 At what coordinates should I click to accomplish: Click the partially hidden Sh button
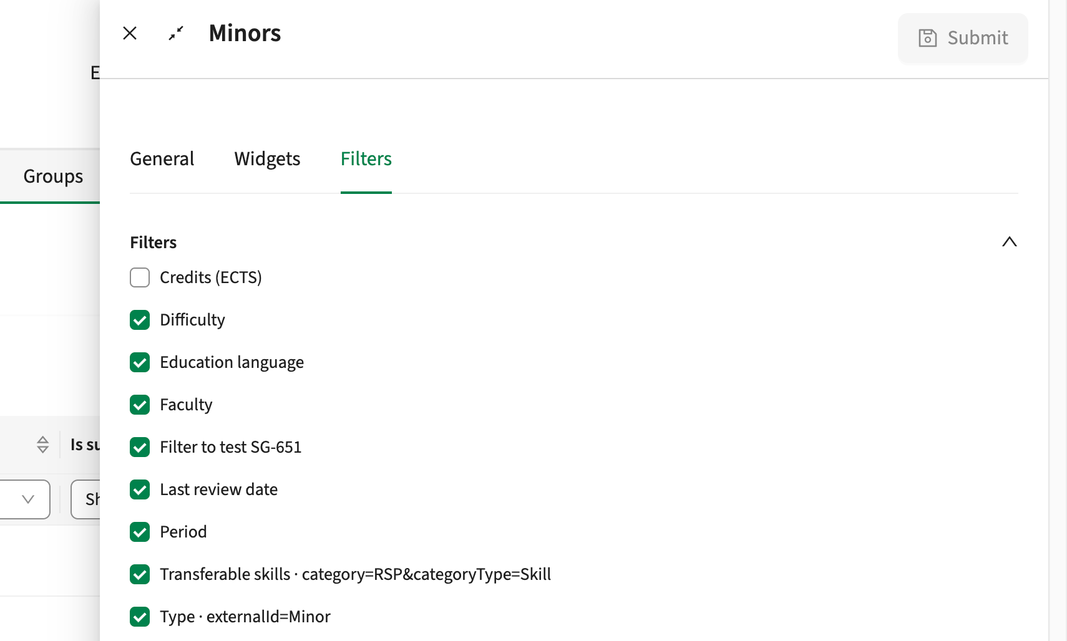coord(86,499)
